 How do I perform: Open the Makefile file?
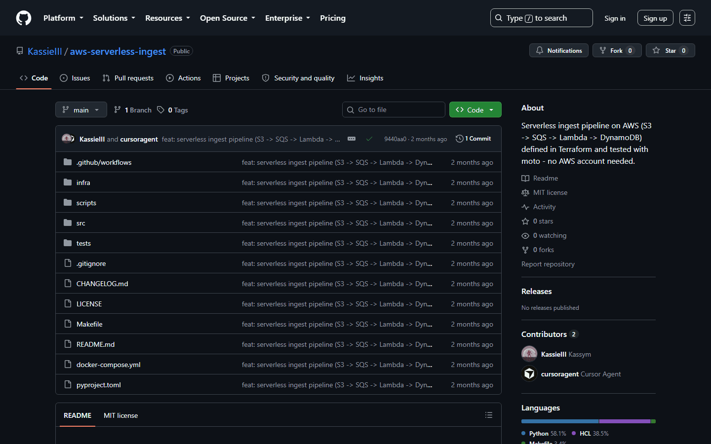click(x=89, y=324)
